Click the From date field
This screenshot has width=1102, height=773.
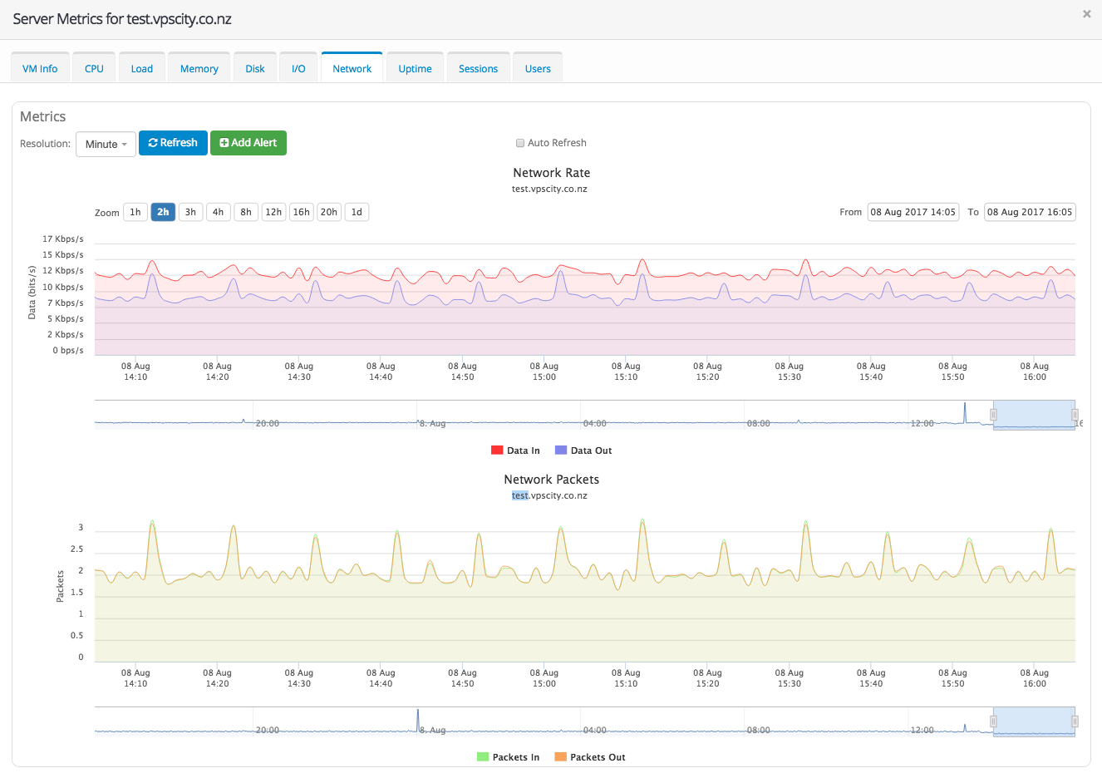pos(913,212)
